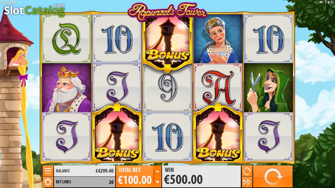Click the green Q card symbol
The height and width of the screenshot is (188, 335).
pos(67,39)
